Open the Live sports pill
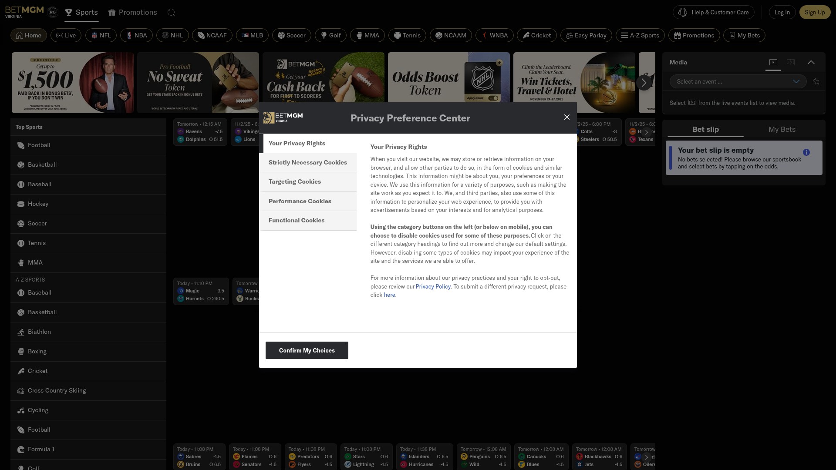Viewport: 836px width, 470px height. (66, 35)
